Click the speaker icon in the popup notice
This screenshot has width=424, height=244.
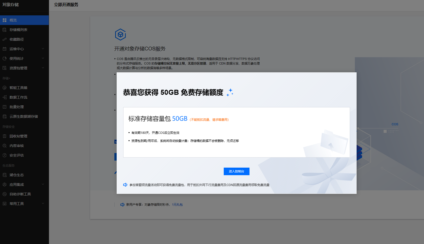tap(125, 185)
